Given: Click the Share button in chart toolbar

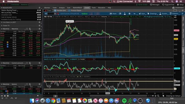Looking at the screenshot, I should pyautogui.click(x=113, y=14).
